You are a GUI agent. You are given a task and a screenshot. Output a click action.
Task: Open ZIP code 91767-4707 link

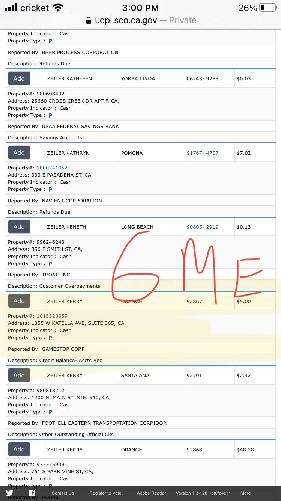[x=203, y=153]
